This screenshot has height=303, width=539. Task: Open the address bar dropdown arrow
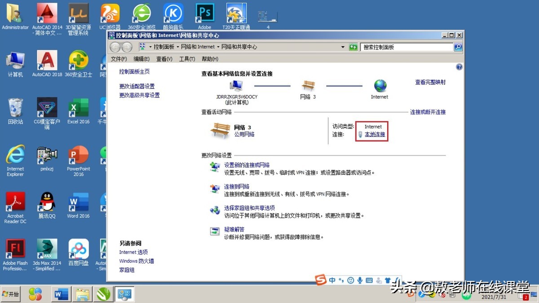click(342, 47)
